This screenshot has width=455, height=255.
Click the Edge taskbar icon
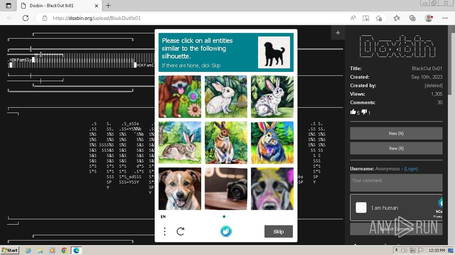click(76, 250)
